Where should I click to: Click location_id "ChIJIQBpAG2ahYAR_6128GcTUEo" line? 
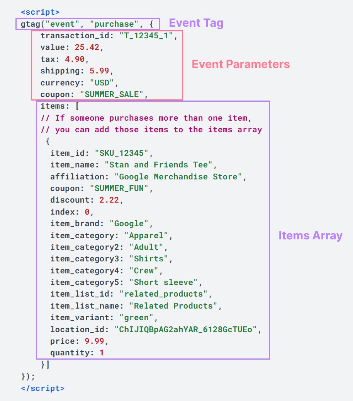[156, 329]
